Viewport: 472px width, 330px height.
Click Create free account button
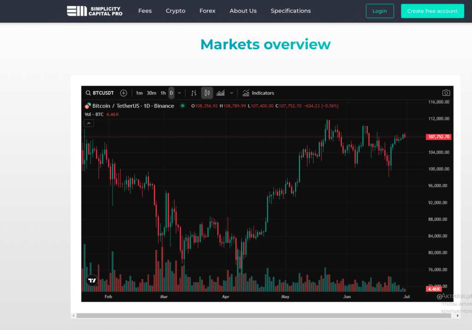(x=432, y=11)
